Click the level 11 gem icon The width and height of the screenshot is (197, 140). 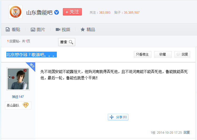pos(26,105)
